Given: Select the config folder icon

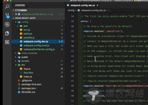Looking at the screenshot, I should (19, 22).
